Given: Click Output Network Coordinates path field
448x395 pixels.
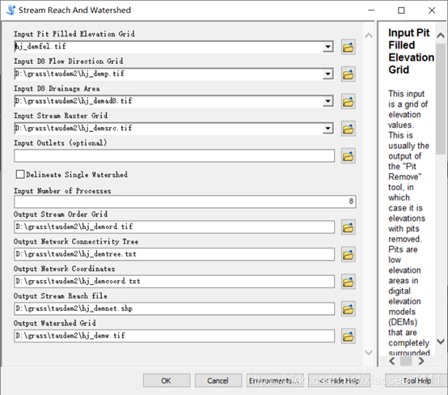Looking at the screenshot, I should (175, 282).
